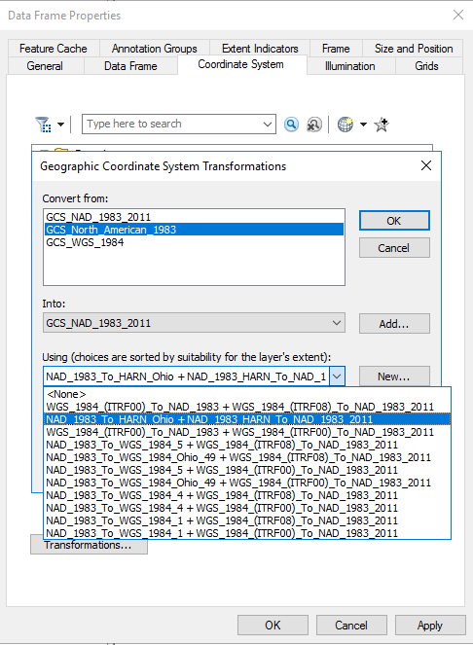Click the Add... button
This screenshot has height=645, width=473.
(x=394, y=324)
